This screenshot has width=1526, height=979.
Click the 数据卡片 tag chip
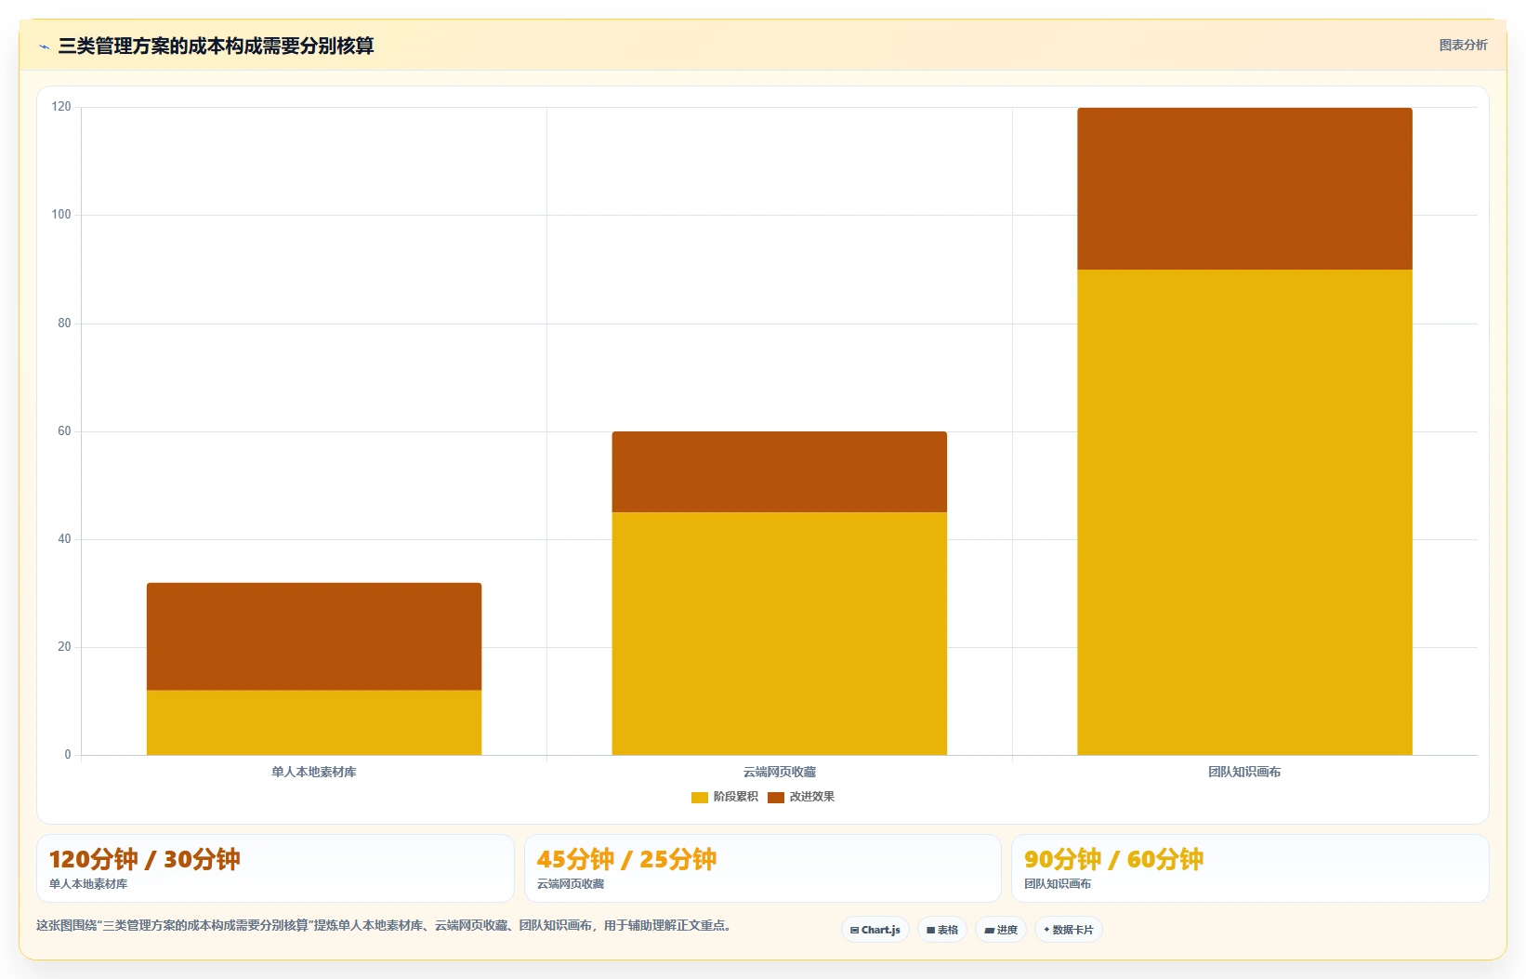pyautogui.click(x=1068, y=930)
